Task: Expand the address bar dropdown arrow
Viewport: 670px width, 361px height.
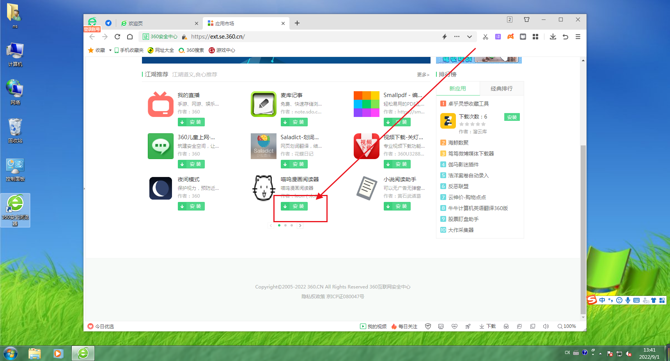Action: (470, 37)
